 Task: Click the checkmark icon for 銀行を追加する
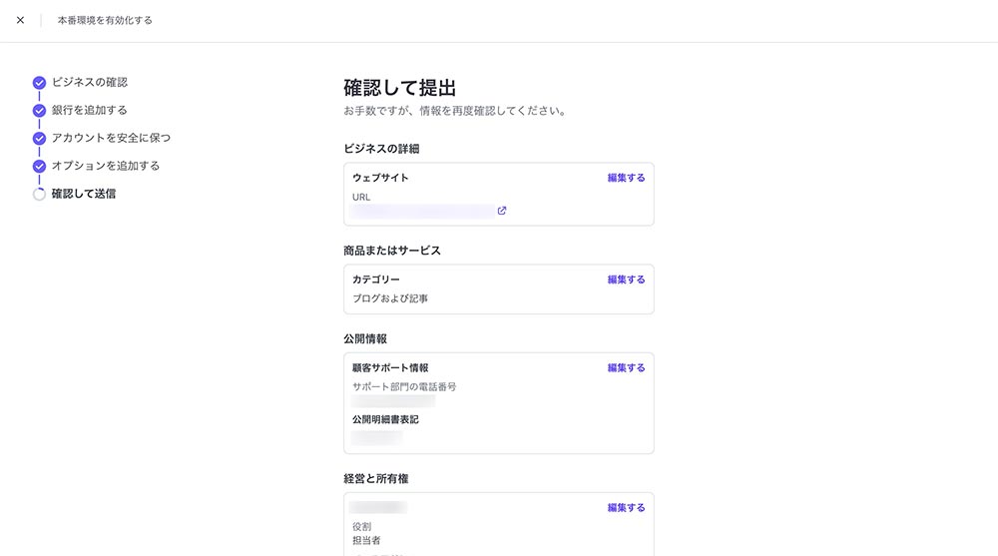tap(40, 111)
